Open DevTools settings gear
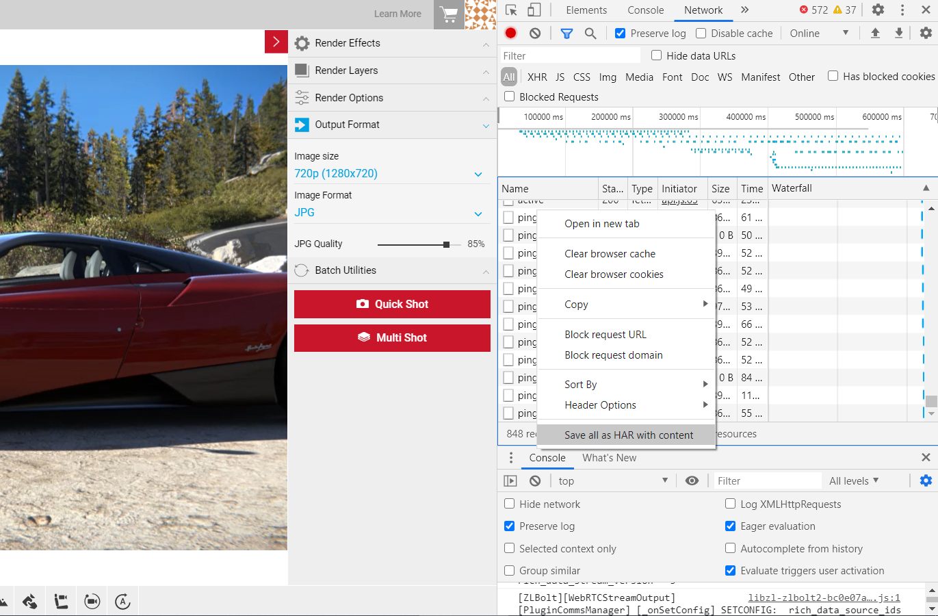The image size is (938, 616). click(x=878, y=10)
